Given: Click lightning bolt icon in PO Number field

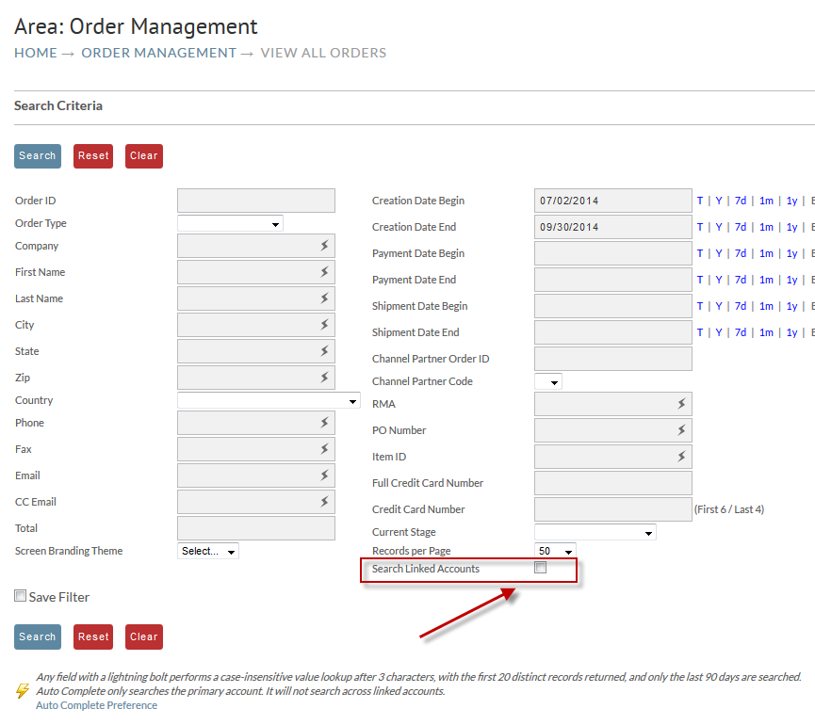Looking at the screenshot, I should pyautogui.click(x=681, y=430).
